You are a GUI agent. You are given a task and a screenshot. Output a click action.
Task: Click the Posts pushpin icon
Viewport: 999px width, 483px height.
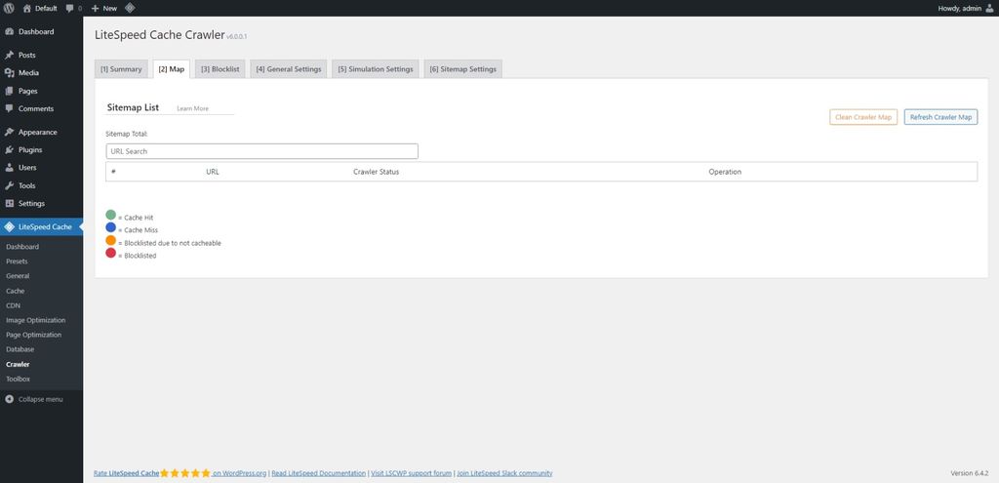[10, 56]
